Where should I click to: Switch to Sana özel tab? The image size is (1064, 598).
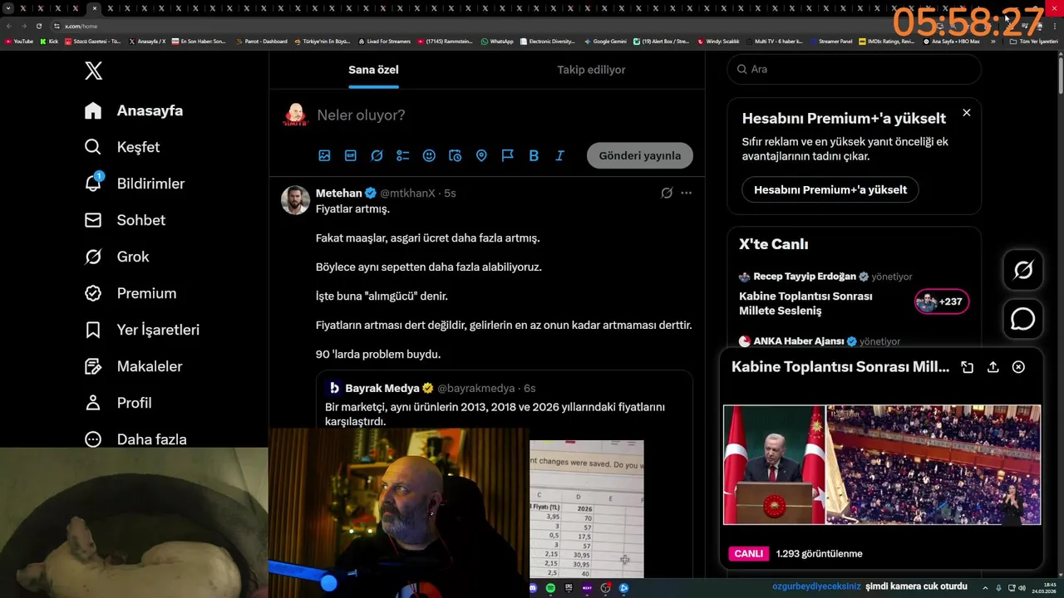point(373,70)
